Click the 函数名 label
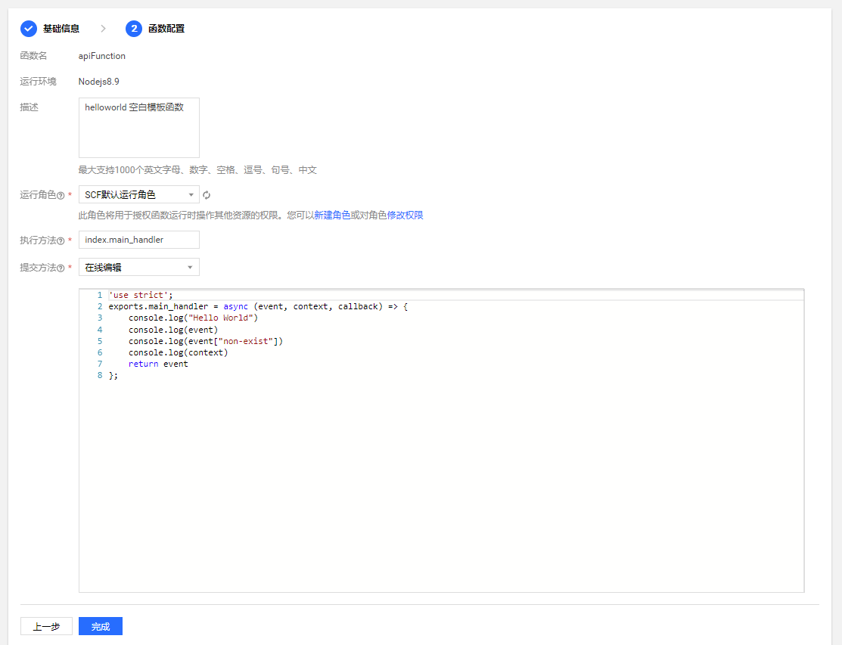842x645 pixels. [x=33, y=56]
